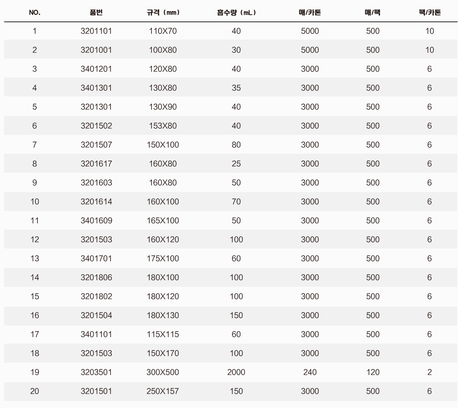
Task: Select absorption value 2000 cell
Action: tap(236, 372)
